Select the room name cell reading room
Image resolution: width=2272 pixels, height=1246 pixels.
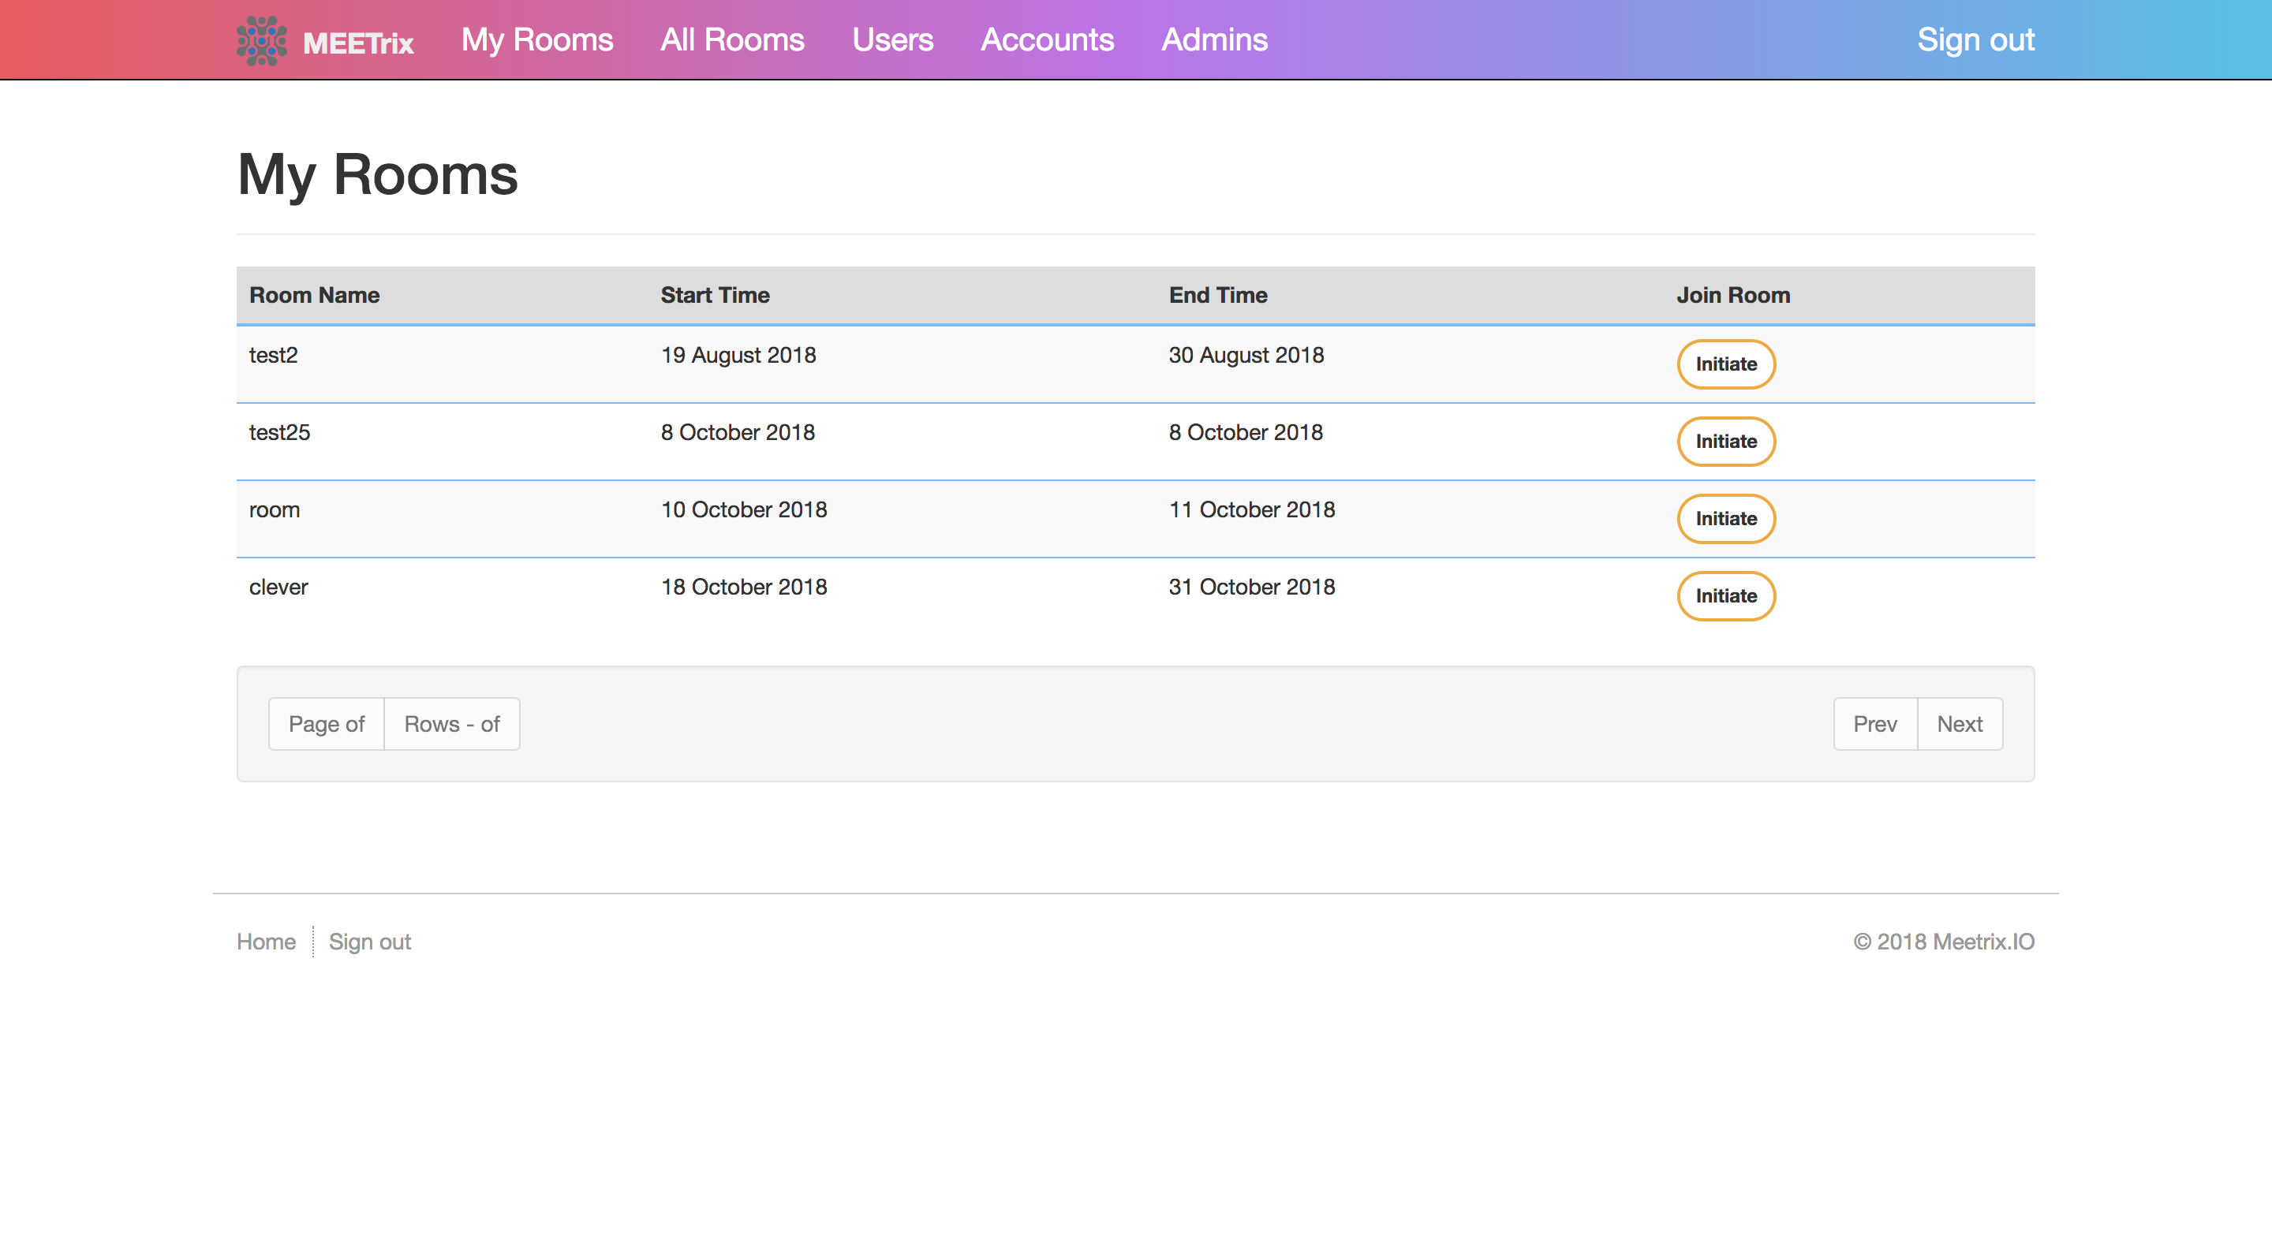point(275,509)
